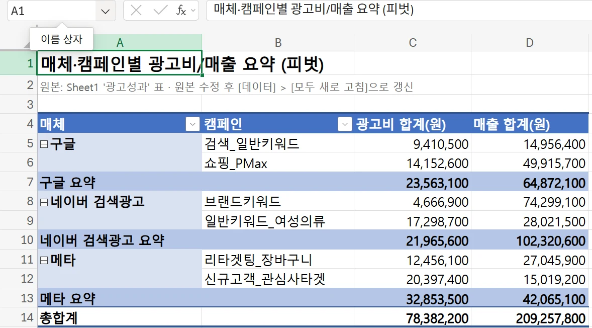
Task: Select the 검색_일반키워드 cell
Action: click(278, 143)
